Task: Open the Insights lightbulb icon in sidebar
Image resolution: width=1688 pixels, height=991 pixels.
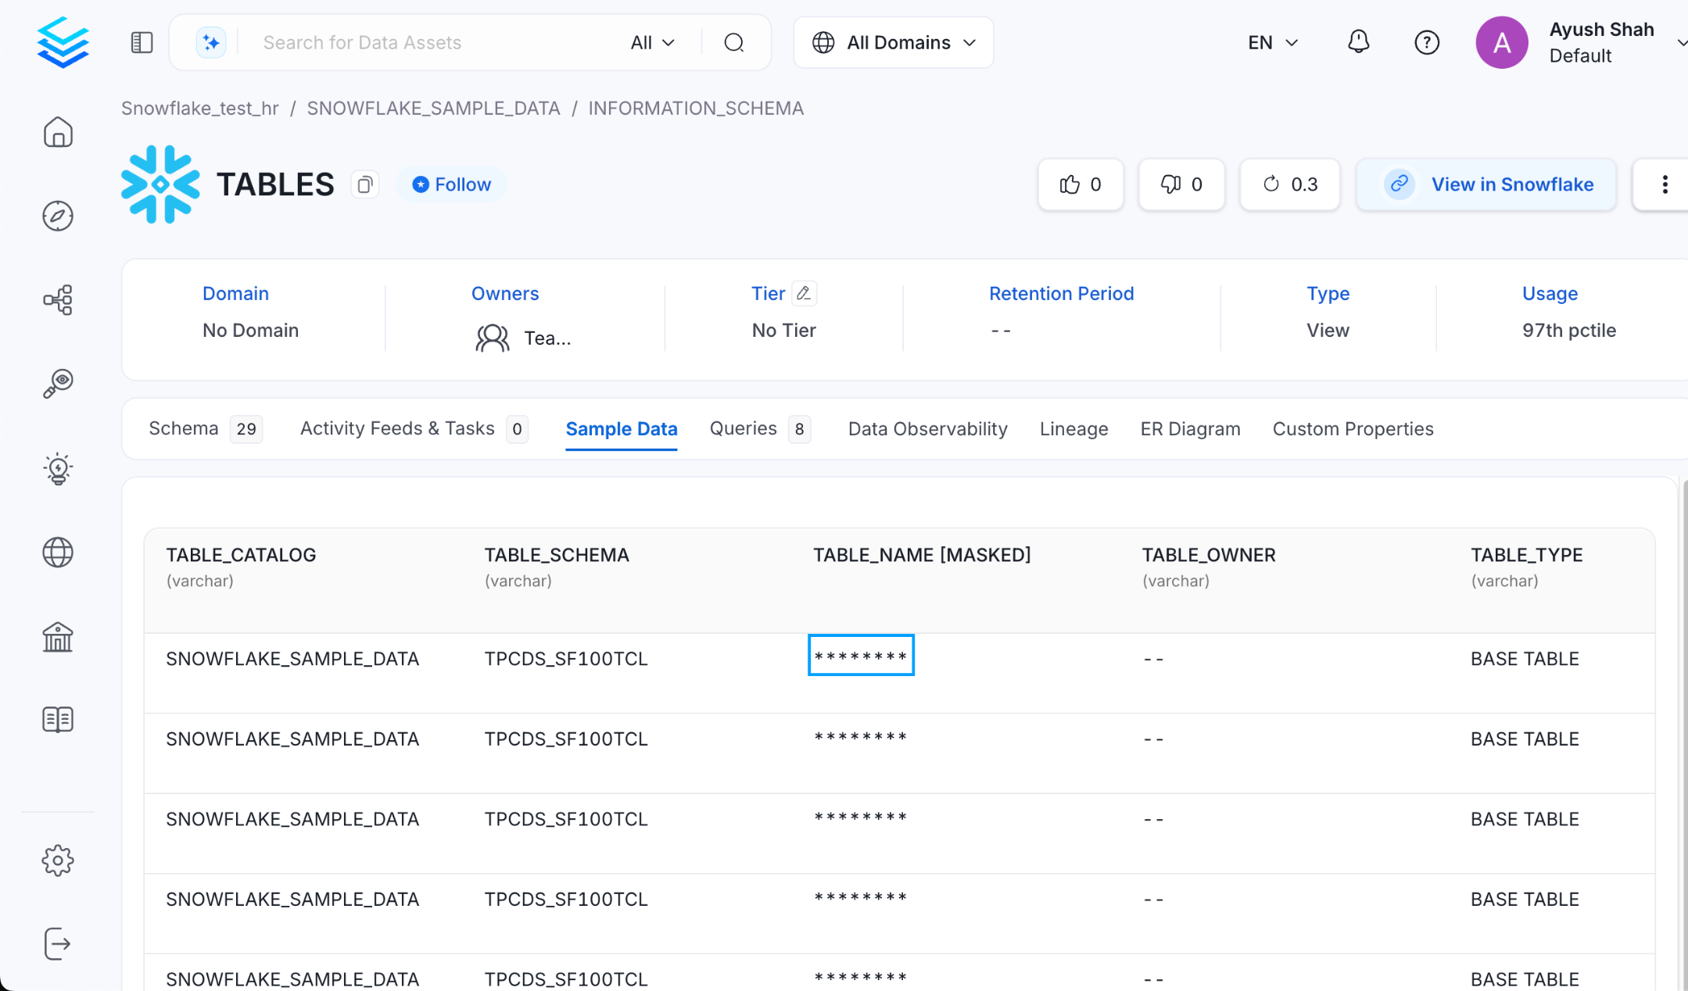Action: point(58,469)
